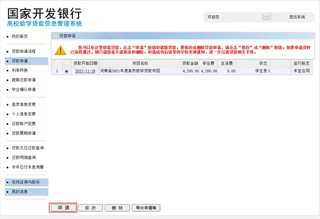Viewport: 320px width, 219px height.
Task: Open the 2021-11-16 loan date link
Action: click(x=85, y=71)
